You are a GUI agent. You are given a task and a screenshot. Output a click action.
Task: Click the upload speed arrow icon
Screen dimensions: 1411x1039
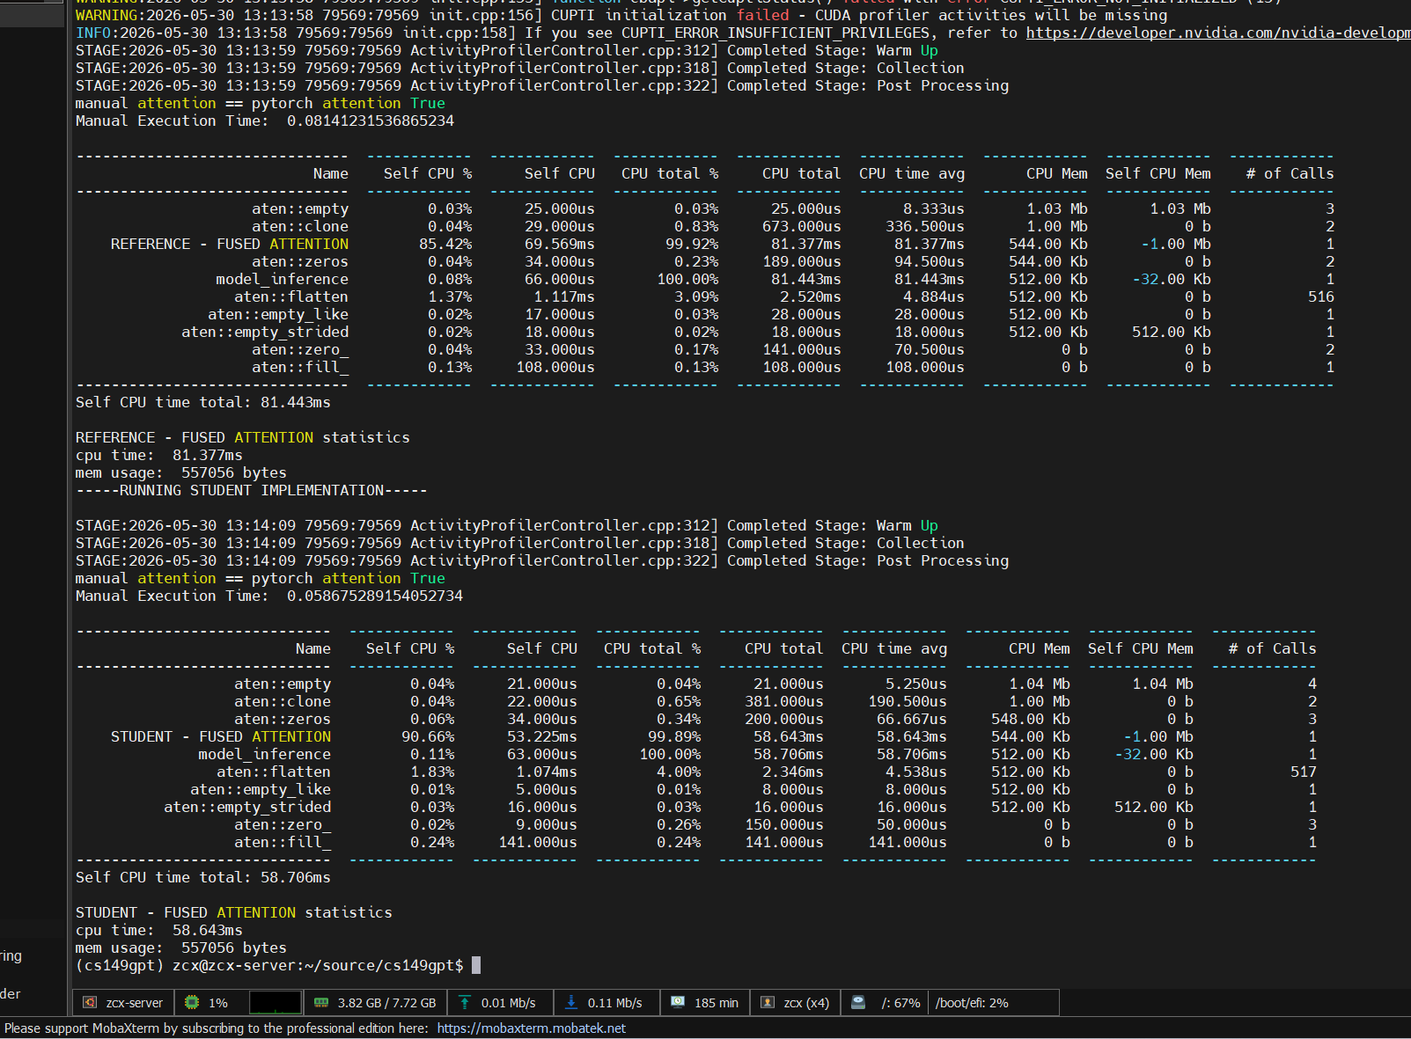tap(465, 1002)
